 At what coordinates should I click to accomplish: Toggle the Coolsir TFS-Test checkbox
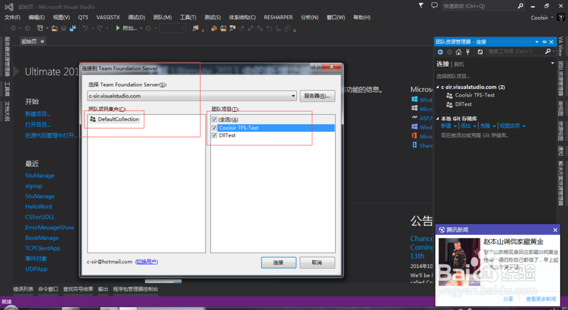point(214,128)
